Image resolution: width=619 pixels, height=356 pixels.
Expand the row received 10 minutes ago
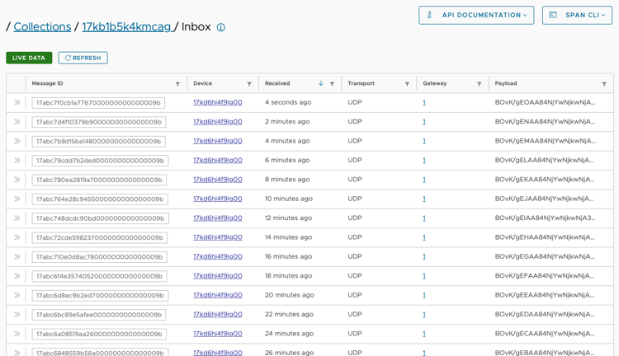(x=17, y=199)
